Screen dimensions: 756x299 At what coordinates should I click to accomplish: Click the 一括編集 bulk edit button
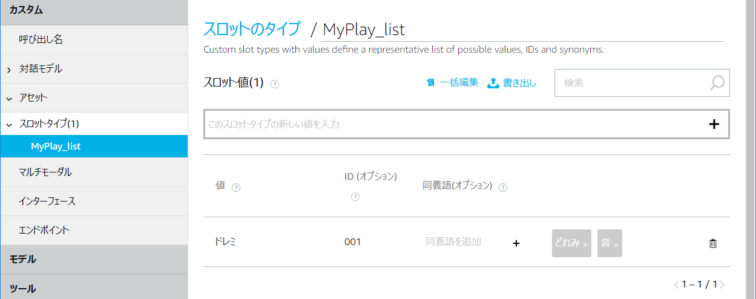pos(453,83)
